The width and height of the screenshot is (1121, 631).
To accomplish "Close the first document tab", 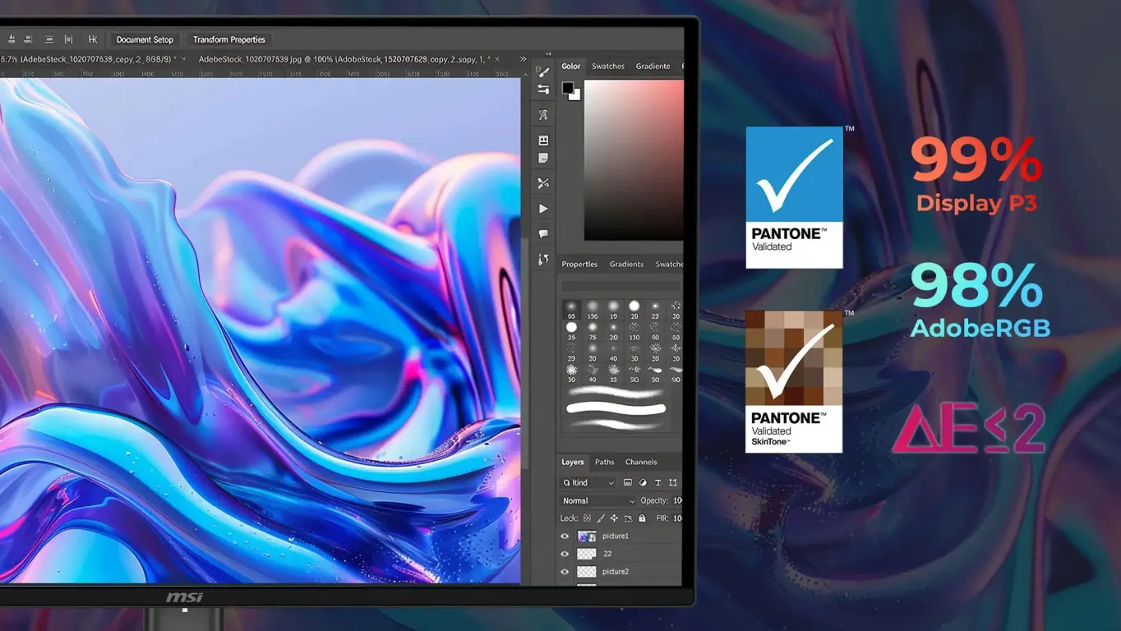I will click(x=183, y=59).
